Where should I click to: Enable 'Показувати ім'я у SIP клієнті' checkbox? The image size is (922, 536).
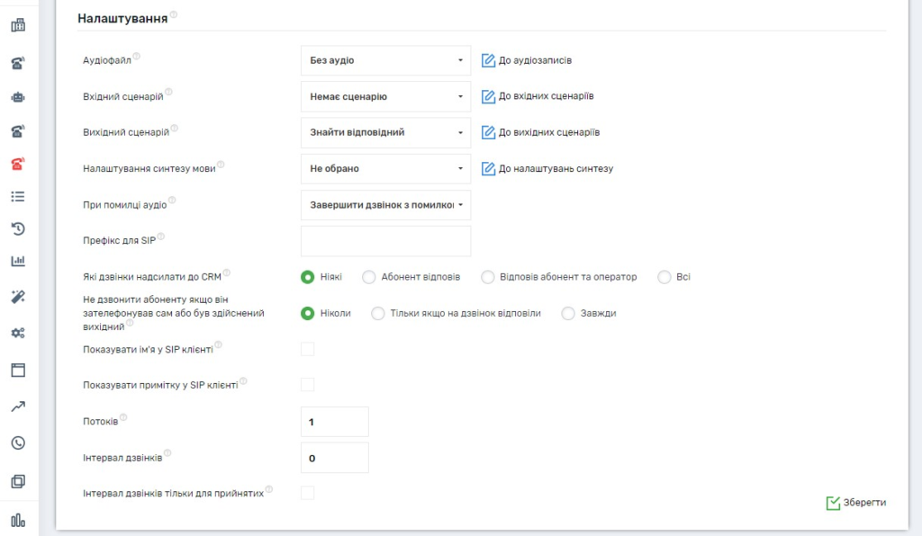308,349
